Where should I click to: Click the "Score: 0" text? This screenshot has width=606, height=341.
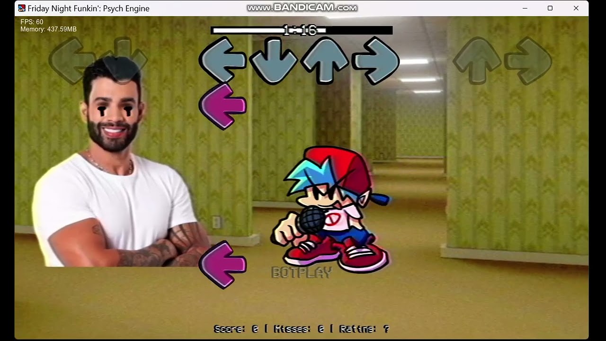[236, 329]
